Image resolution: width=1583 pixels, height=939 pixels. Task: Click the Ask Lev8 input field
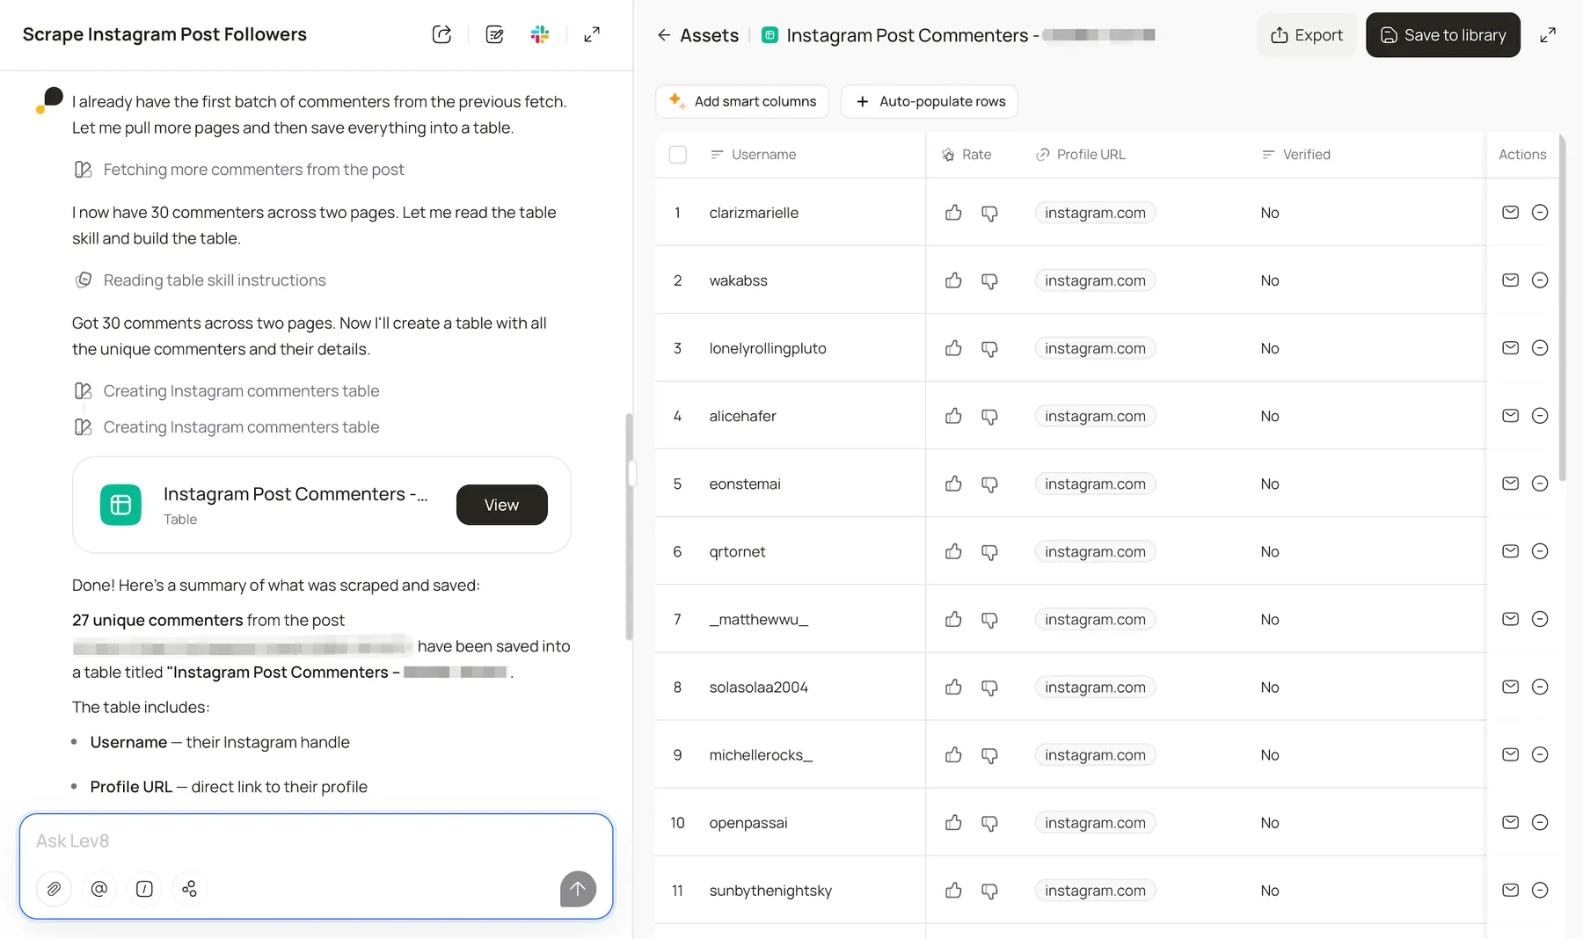316,841
